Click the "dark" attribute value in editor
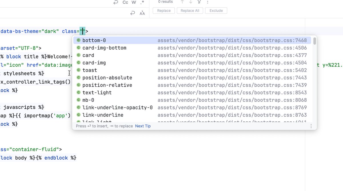343x191 pixels. coord(50,31)
